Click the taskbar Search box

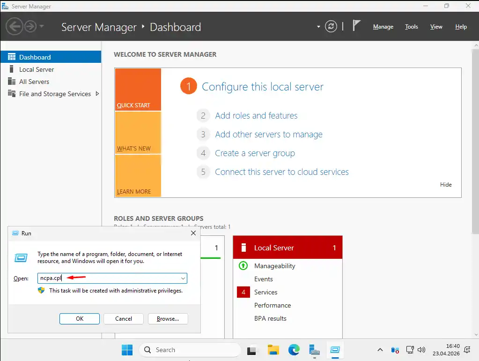click(x=190, y=350)
